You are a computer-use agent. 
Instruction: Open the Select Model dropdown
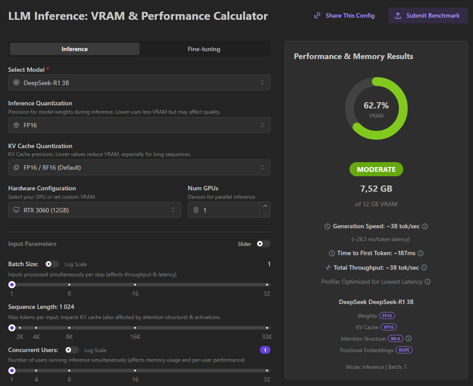pos(139,82)
